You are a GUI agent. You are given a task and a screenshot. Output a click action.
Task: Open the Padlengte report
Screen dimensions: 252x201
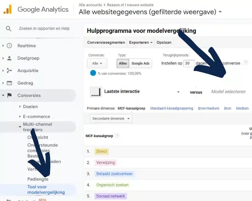[38, 179]
